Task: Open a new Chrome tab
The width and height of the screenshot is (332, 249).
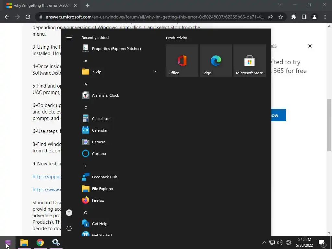Action: (88, 6)
